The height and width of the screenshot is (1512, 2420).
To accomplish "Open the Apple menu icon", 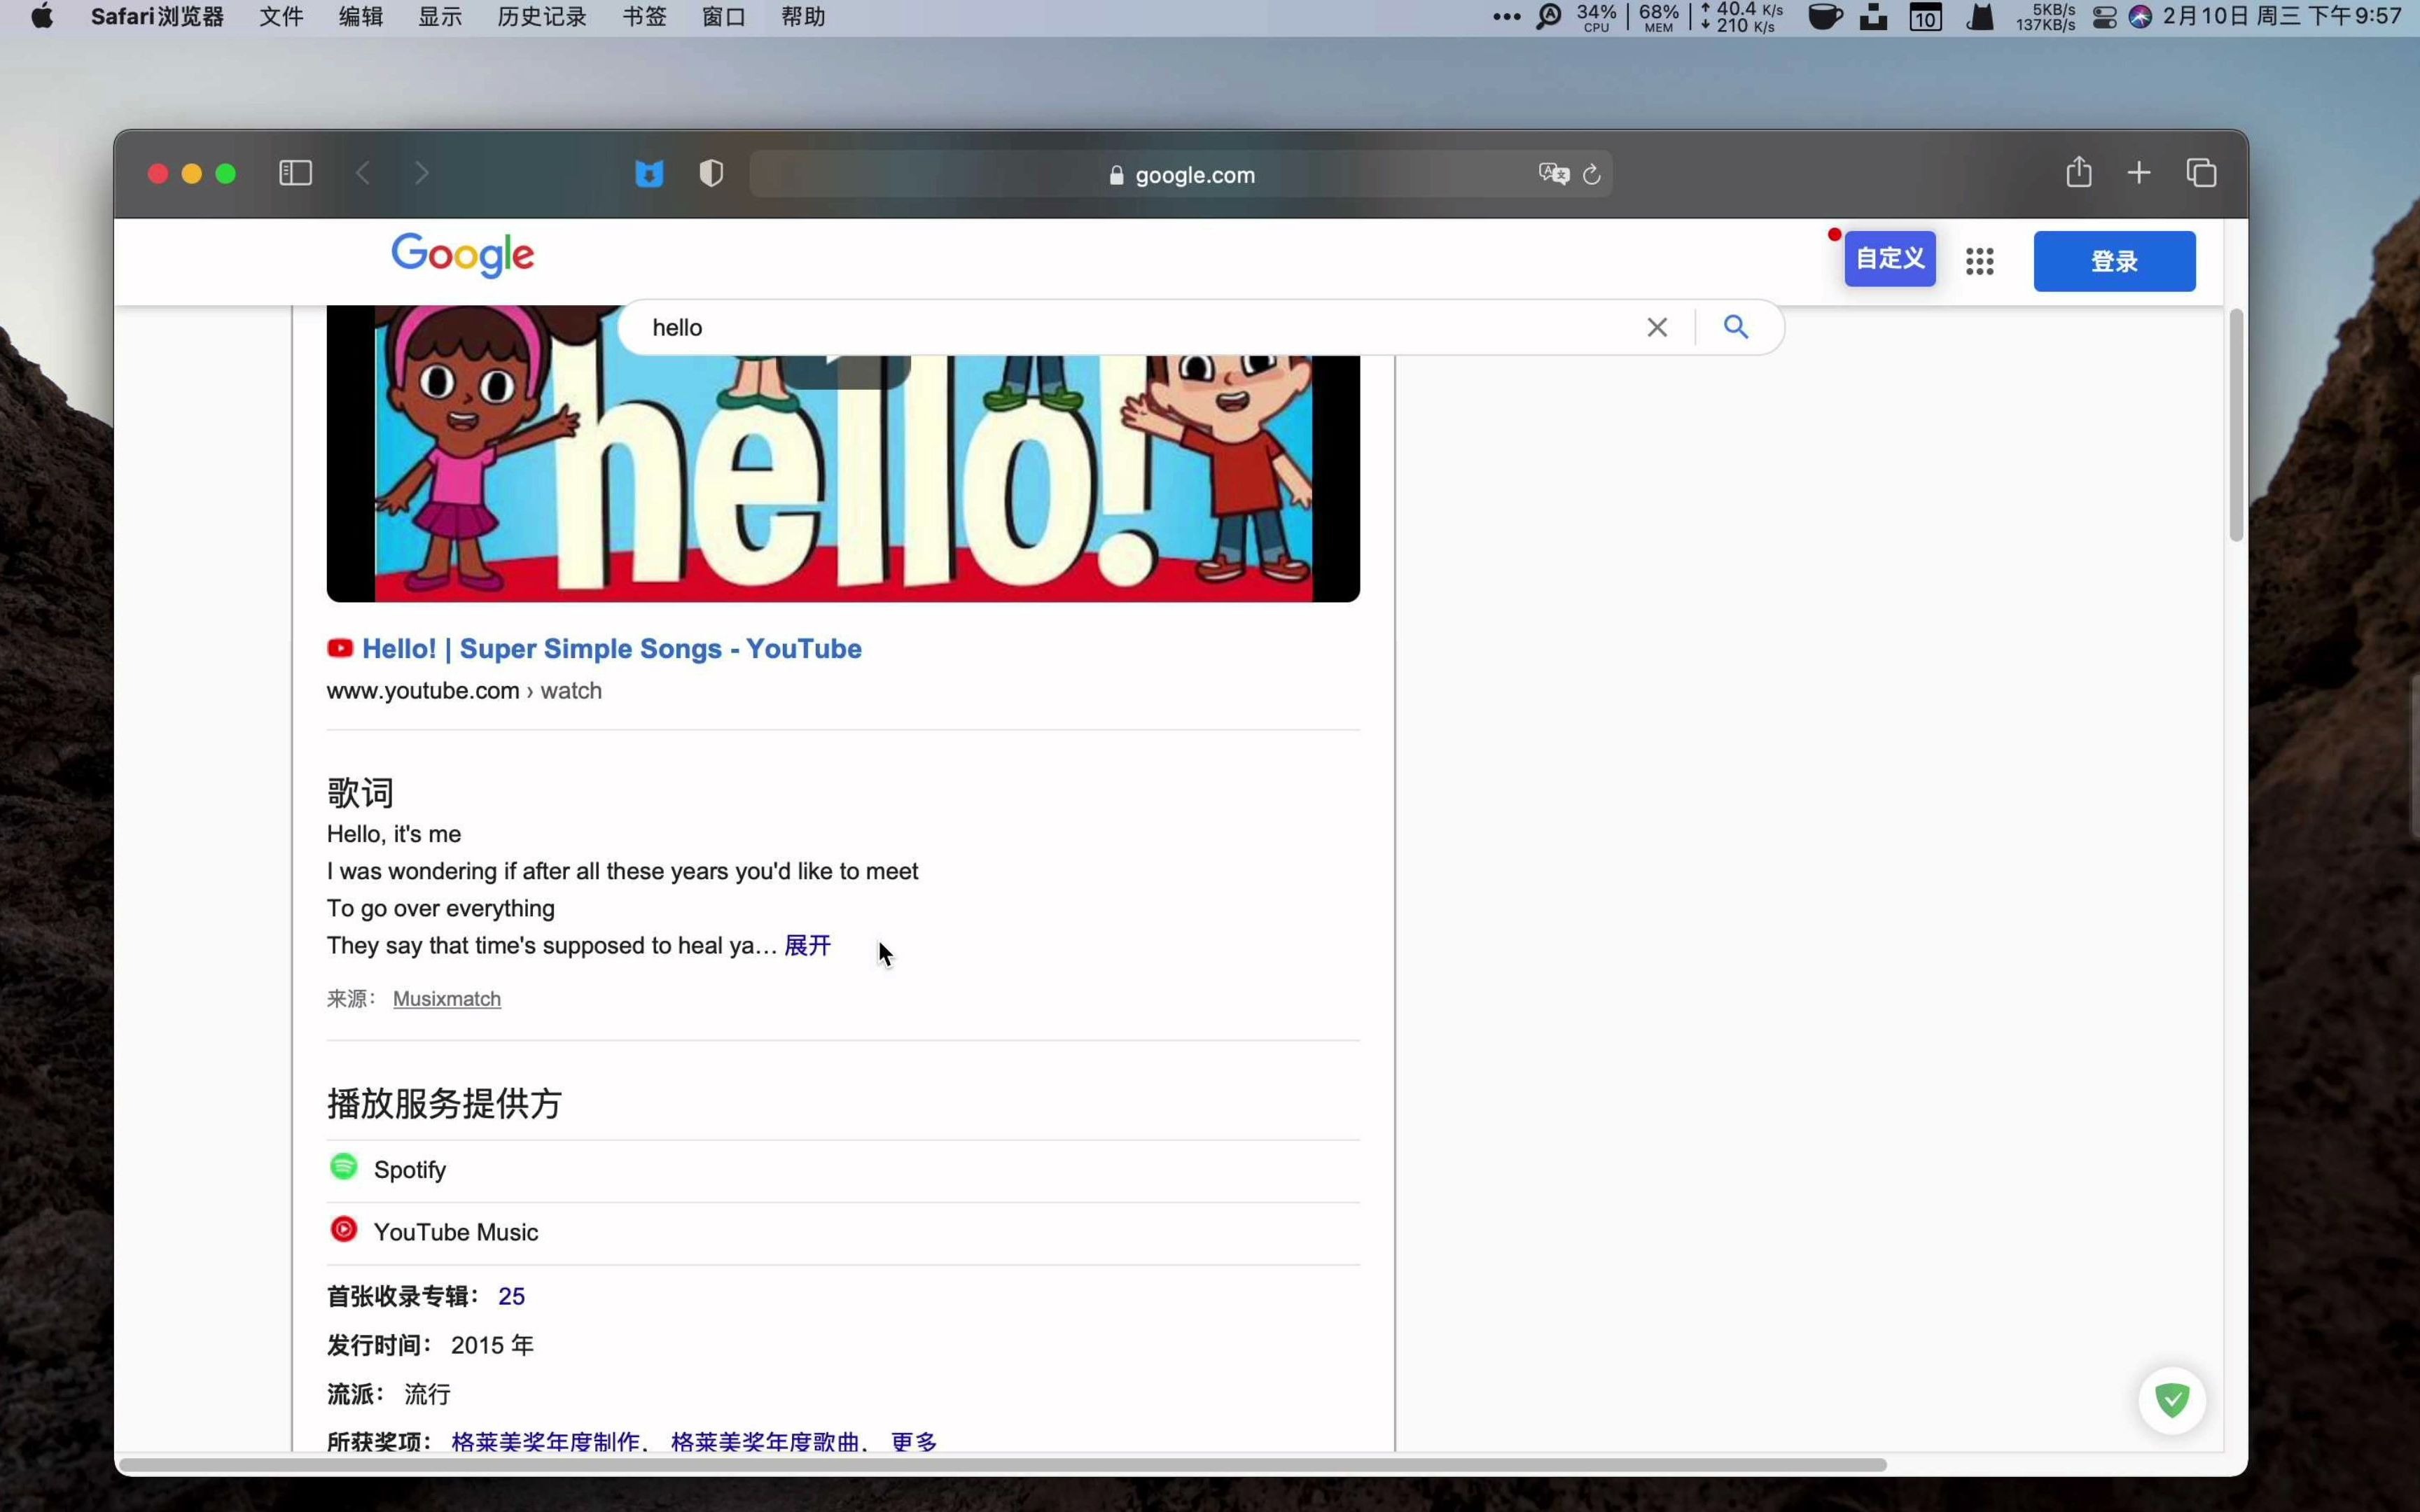I will tap(42, 16).
